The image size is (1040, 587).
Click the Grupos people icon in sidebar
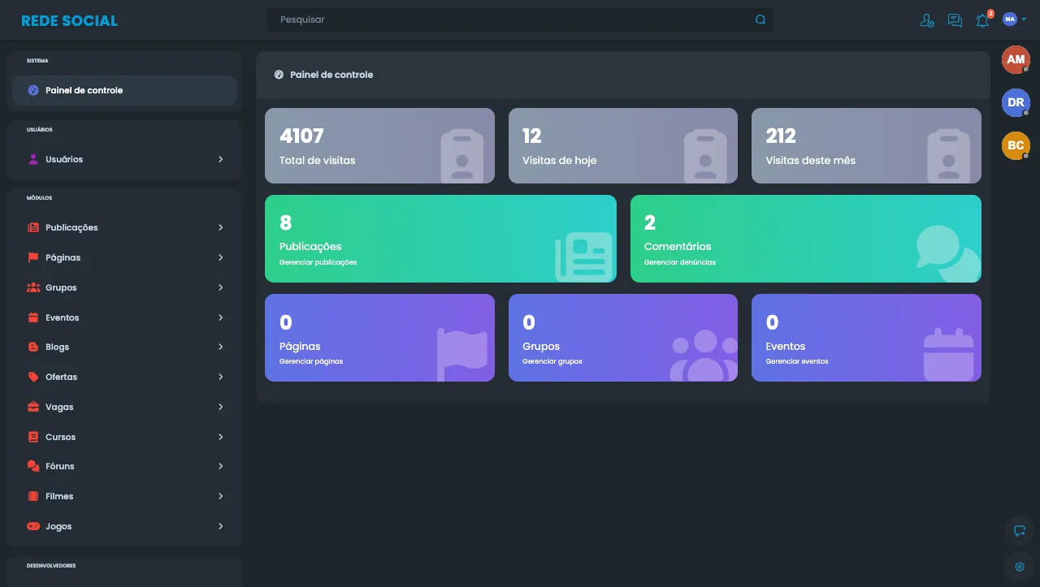33,287
